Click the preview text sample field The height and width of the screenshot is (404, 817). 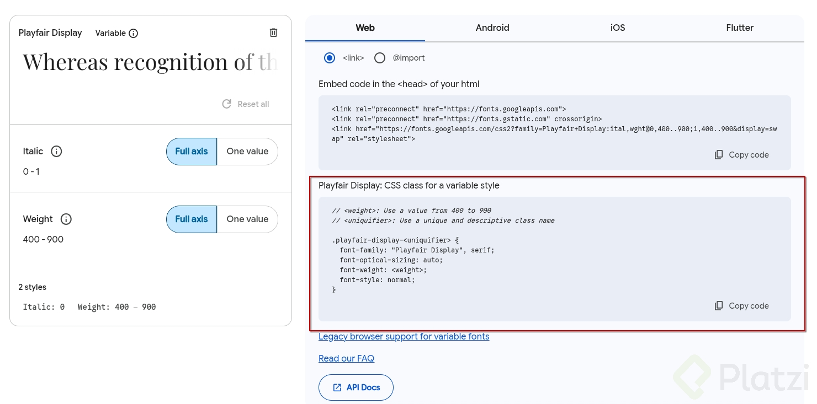click(150, 62)
